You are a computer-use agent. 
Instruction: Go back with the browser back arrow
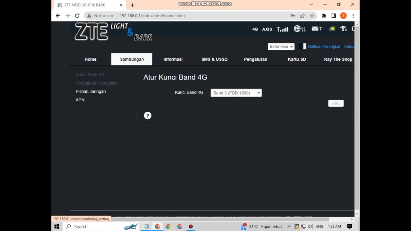[58, 15]
